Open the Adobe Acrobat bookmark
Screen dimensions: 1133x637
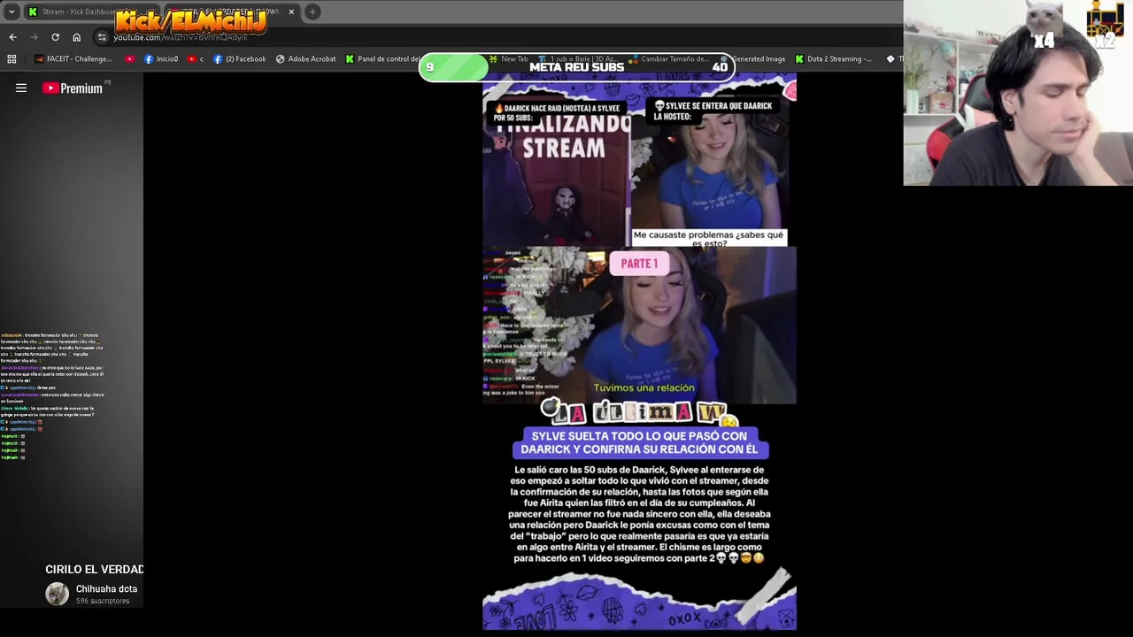[305, 59]
